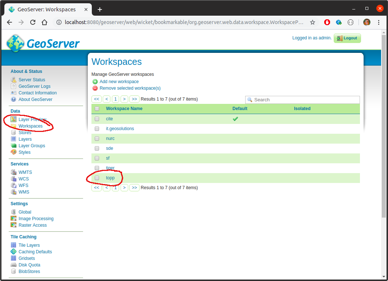Viewport: 388px width, 281px height.
Task: Click the Layers icon in sidebar
Action: tap(13, 139)
